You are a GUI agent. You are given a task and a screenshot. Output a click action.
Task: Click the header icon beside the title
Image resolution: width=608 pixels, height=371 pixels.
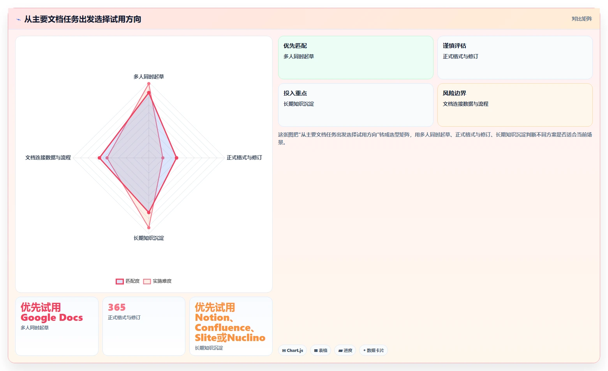(x=18, y=19)
